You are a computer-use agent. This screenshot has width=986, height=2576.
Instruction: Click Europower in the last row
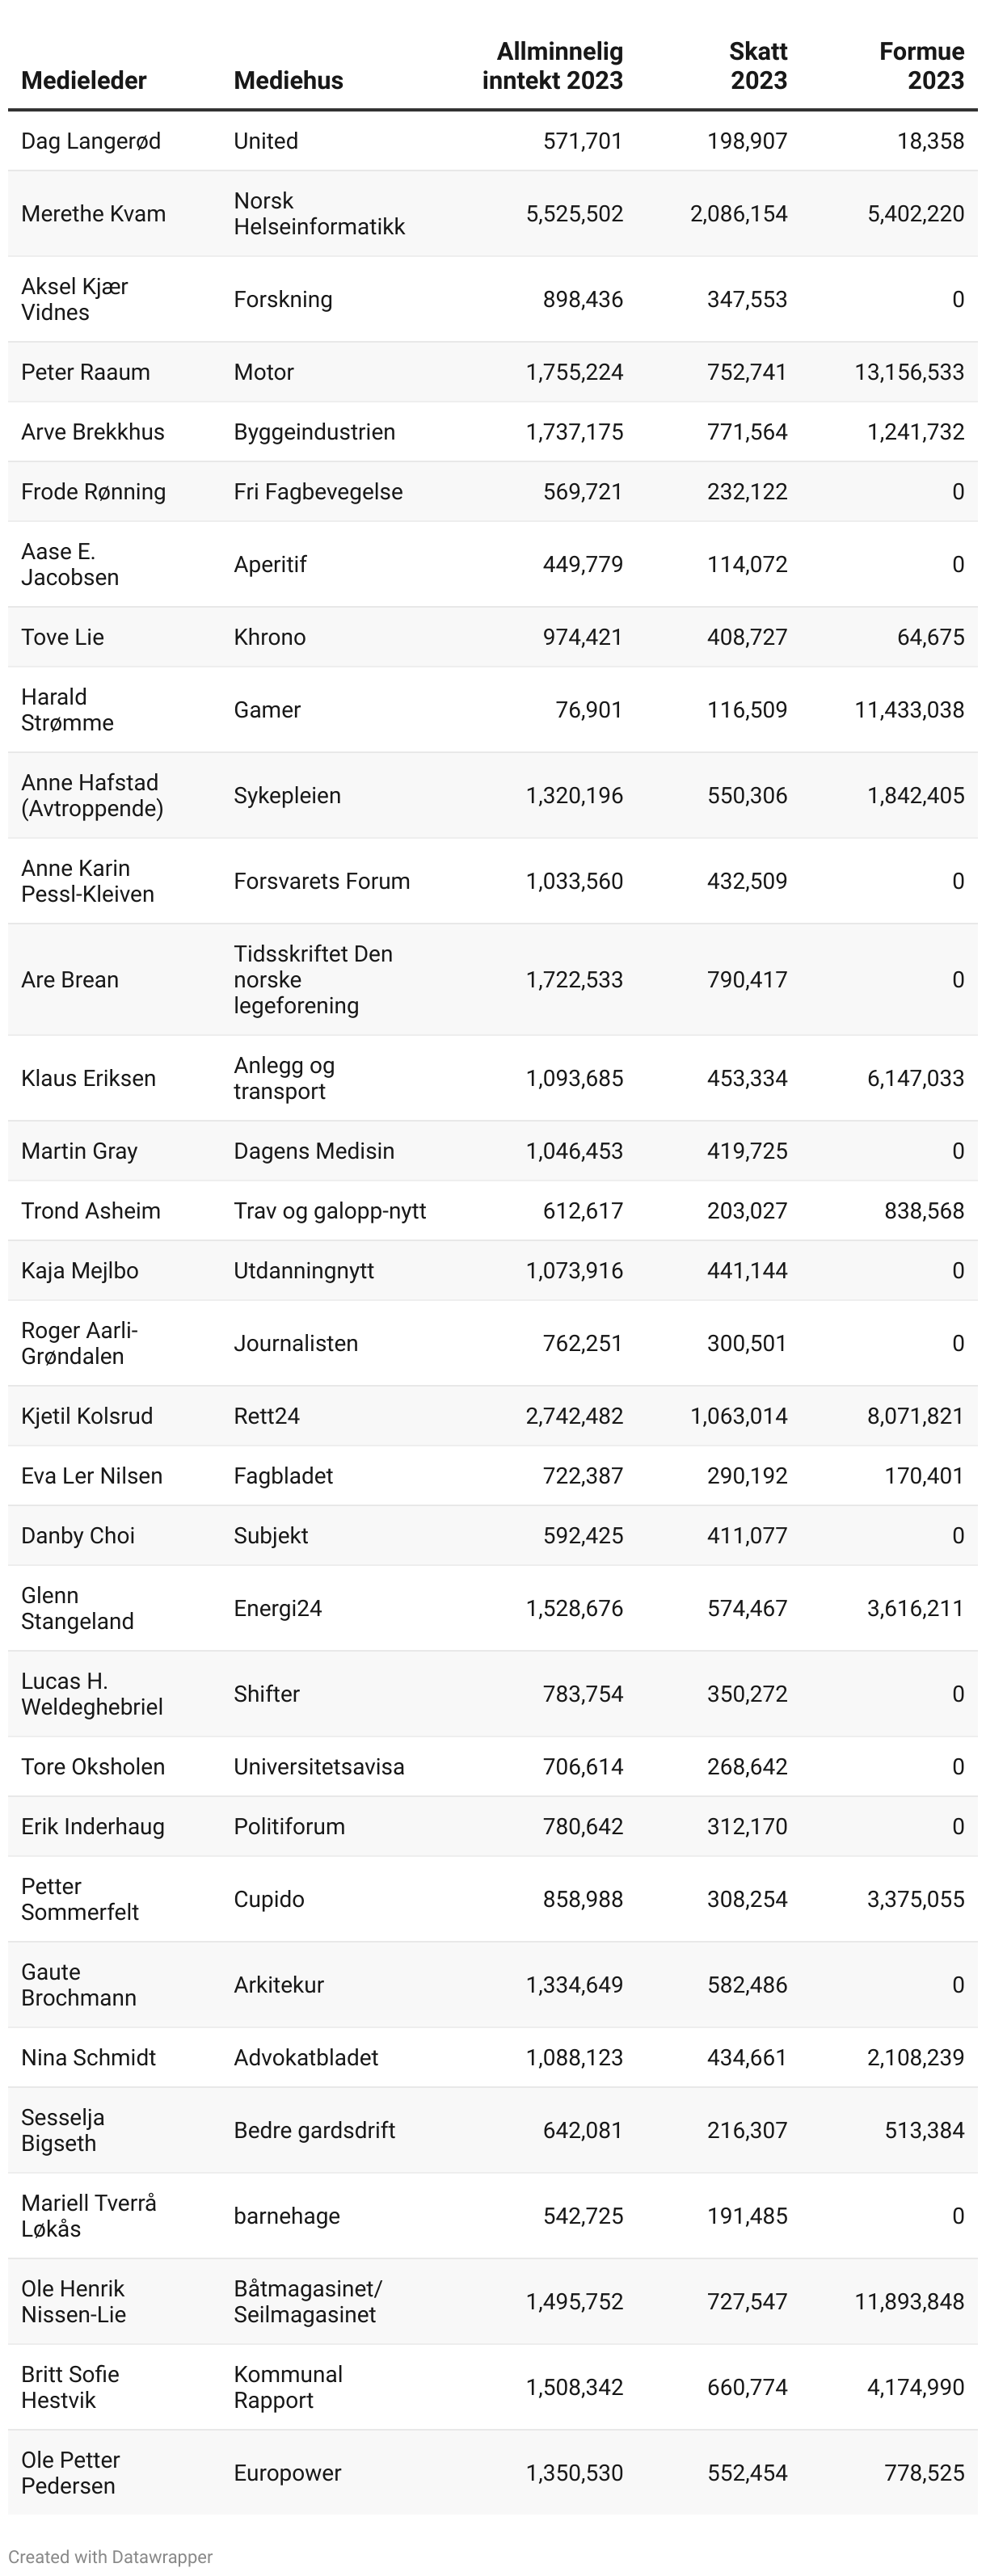click(287, 2473)
